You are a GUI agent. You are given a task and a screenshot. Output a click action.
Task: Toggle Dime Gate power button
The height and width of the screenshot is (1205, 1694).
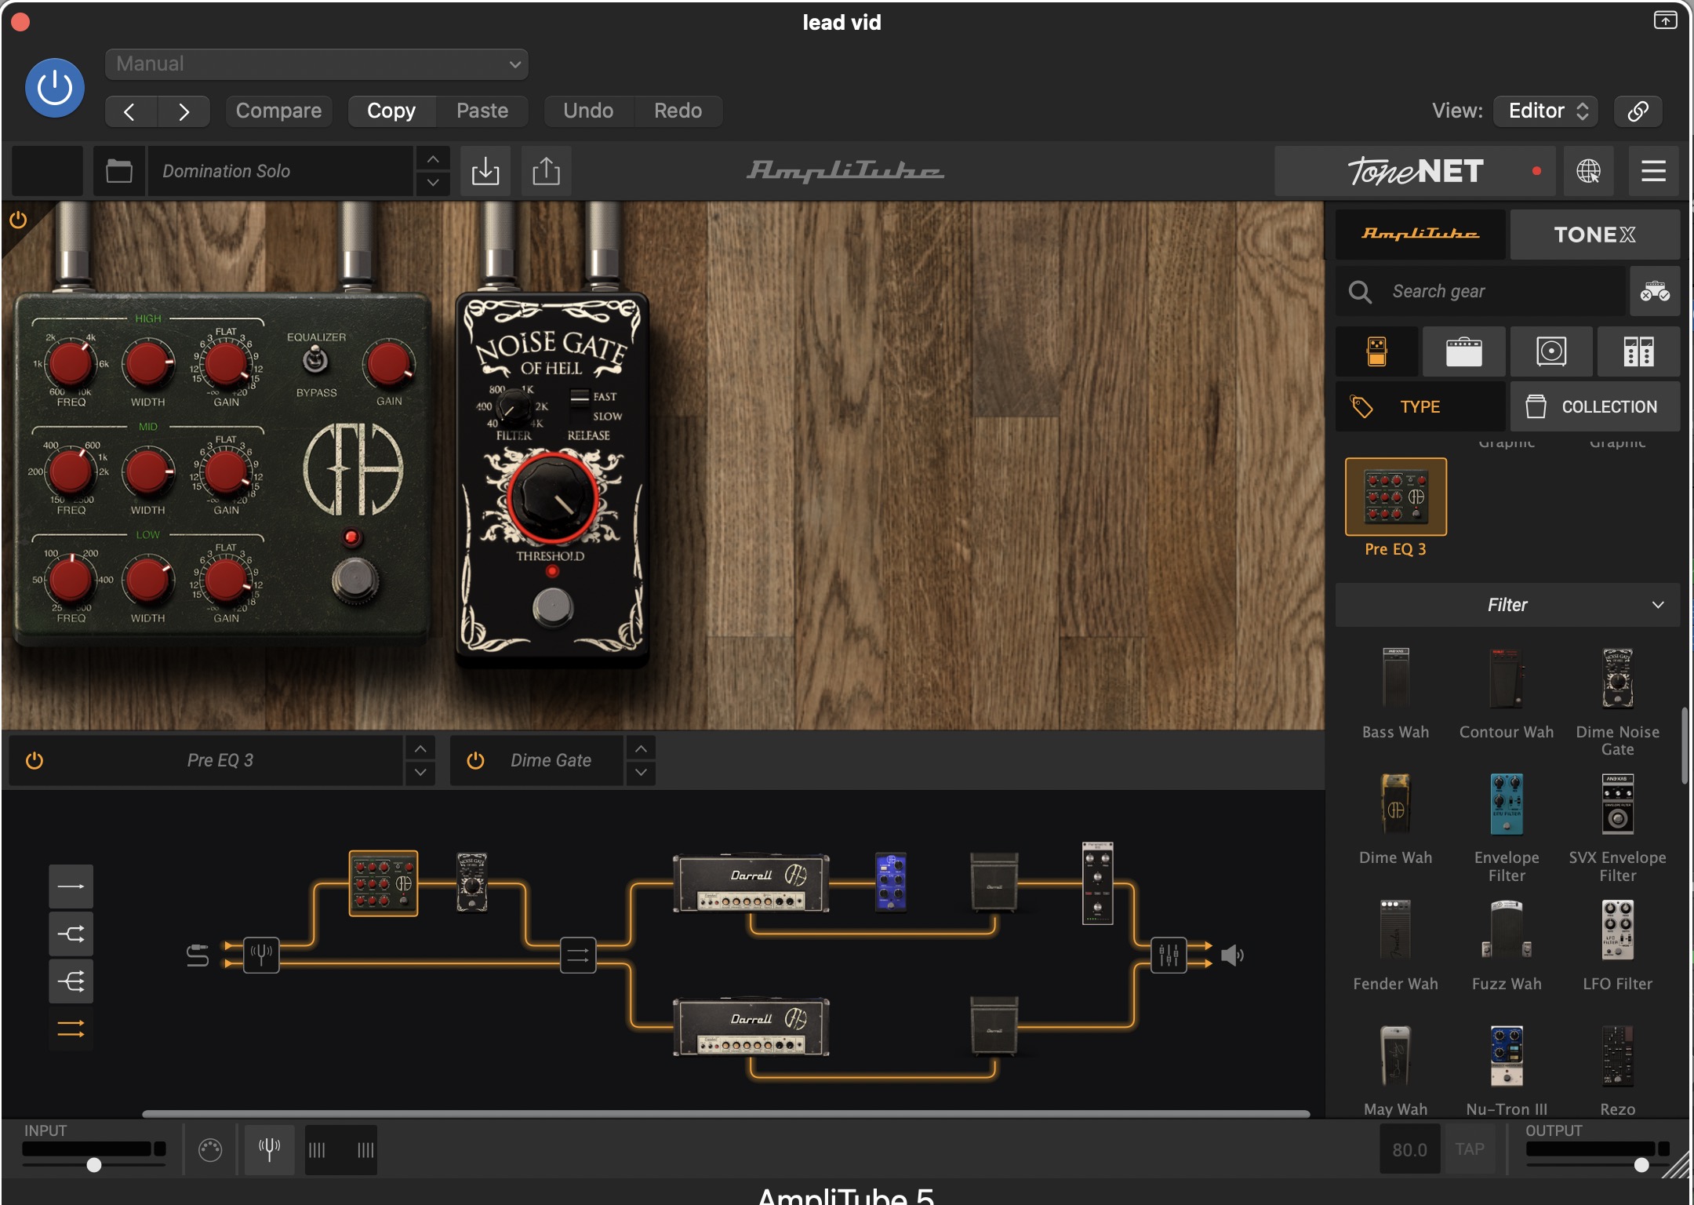pyautogui.click(x=475, y=760)
